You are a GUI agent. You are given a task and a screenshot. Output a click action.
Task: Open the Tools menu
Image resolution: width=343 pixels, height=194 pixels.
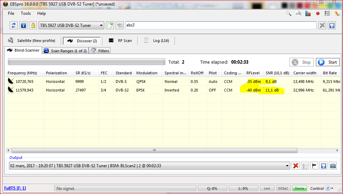(26, 13)
